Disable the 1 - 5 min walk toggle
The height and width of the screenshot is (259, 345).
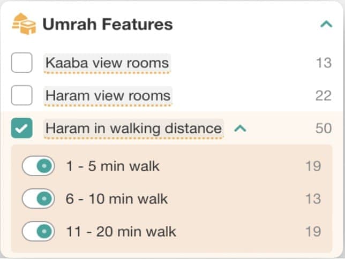pyautogui.click(x=39, y=166)
